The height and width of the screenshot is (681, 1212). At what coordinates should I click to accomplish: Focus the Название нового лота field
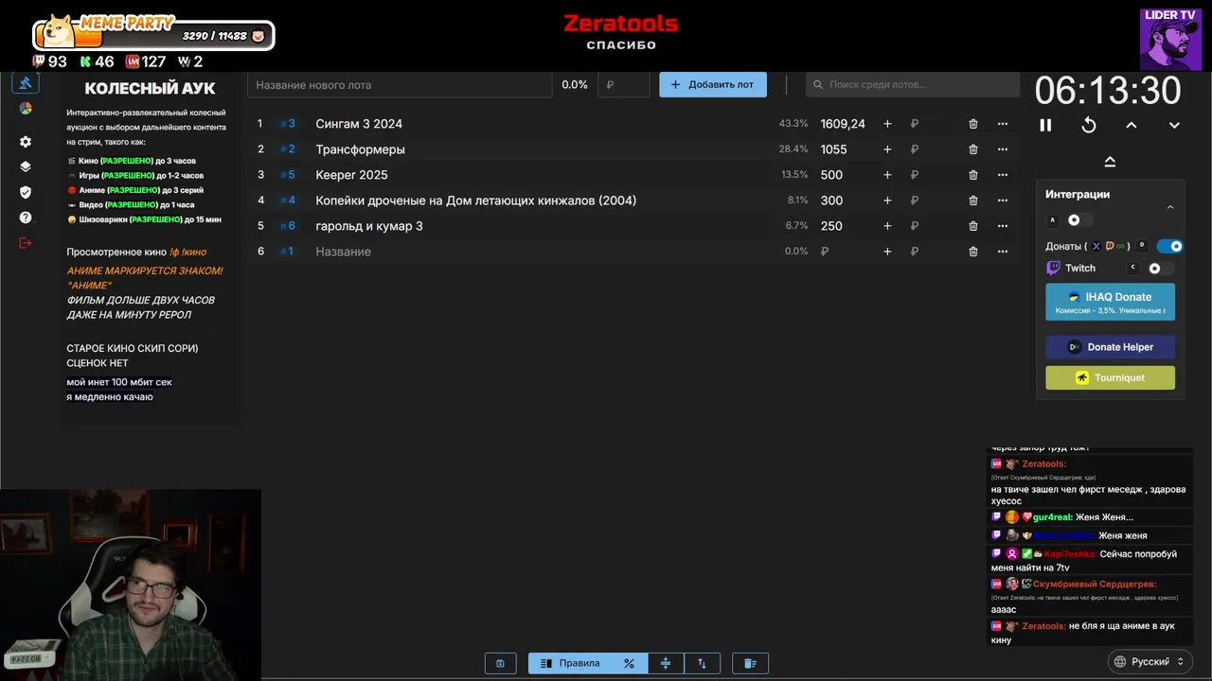[400, 84]
